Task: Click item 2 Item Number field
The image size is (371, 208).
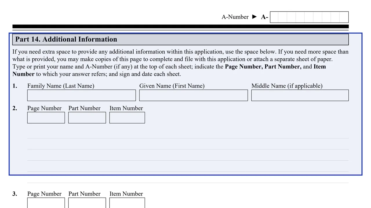Action: (127, 118)
